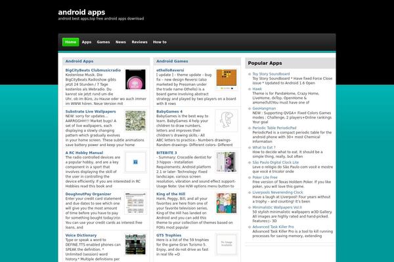The image size is (394, 262).
Task: Click the bullet icon beside Poker Lite Free
Action: coord(250,178)
